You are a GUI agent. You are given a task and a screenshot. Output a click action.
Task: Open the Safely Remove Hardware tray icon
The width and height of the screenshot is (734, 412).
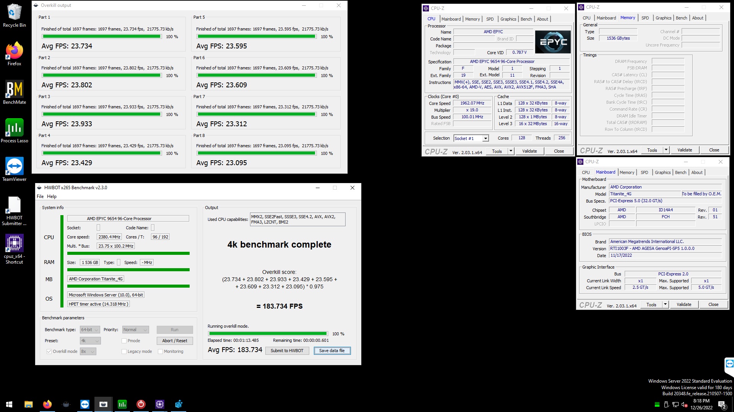pos(666,404)
